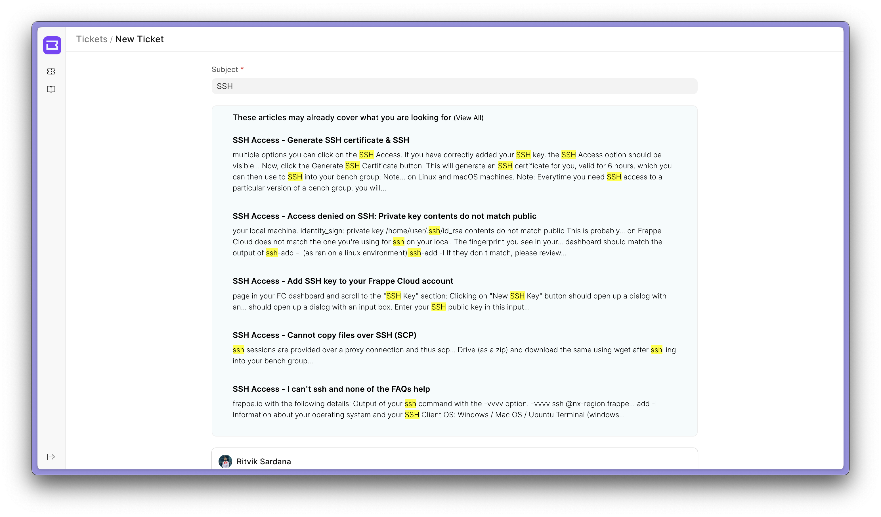The width and height of the screenshot is (881, 517).
Task: Open SSH Access denied private key article
Action: click(x=384, y=216)
